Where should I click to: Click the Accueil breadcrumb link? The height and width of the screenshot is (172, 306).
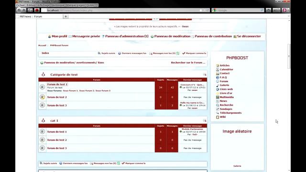coord(42,45)
